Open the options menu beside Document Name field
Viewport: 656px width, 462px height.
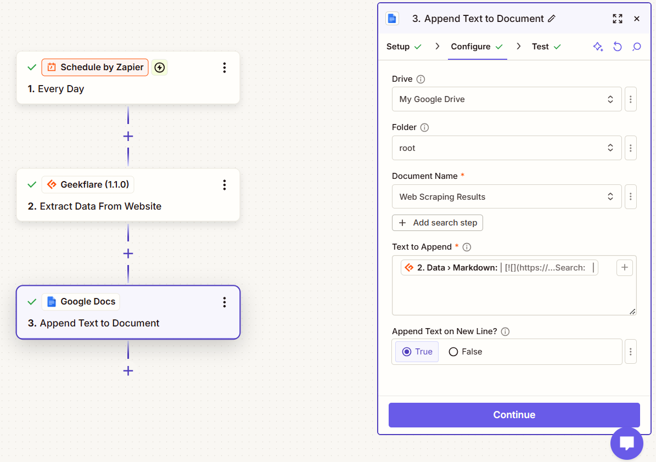tap(631, 196)
